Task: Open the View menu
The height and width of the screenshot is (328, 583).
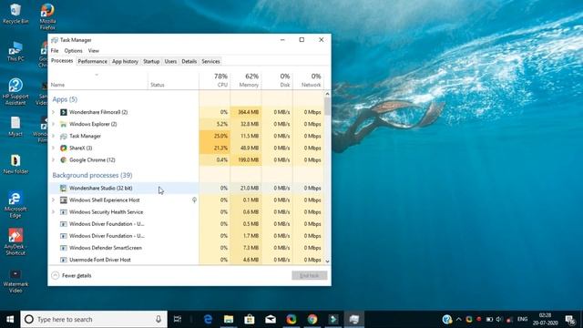Action: pos(93,51)
